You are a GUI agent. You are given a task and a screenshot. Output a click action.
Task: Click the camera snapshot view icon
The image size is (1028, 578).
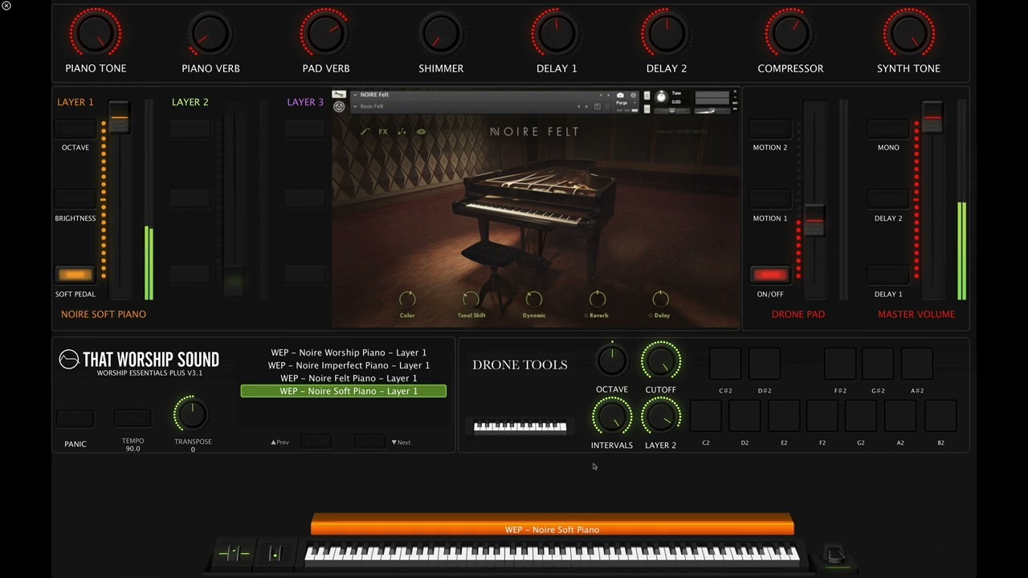[620, 95]
